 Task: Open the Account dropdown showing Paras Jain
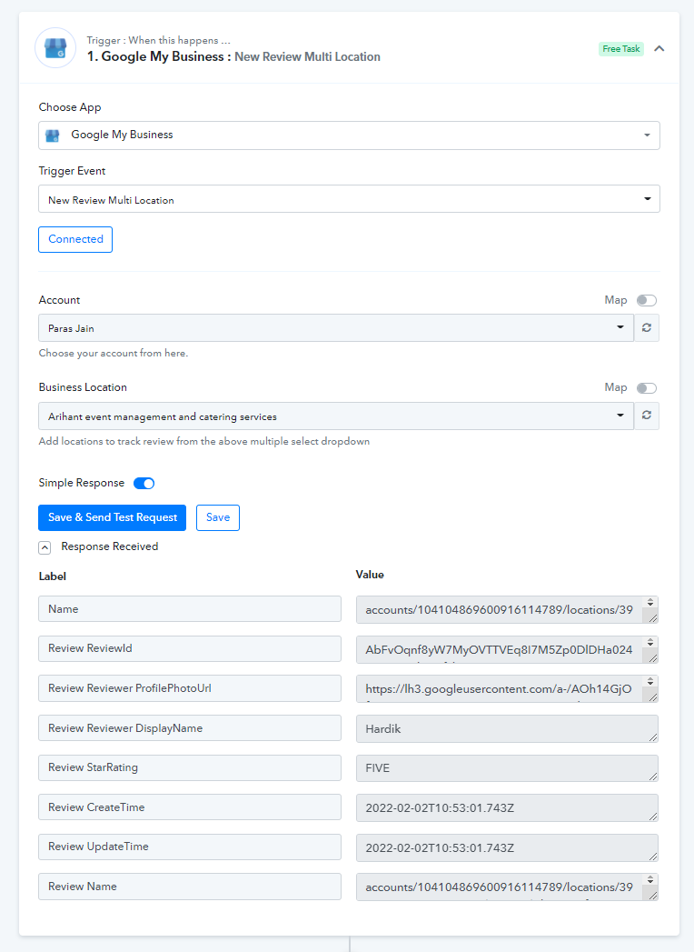coord(336,328)
